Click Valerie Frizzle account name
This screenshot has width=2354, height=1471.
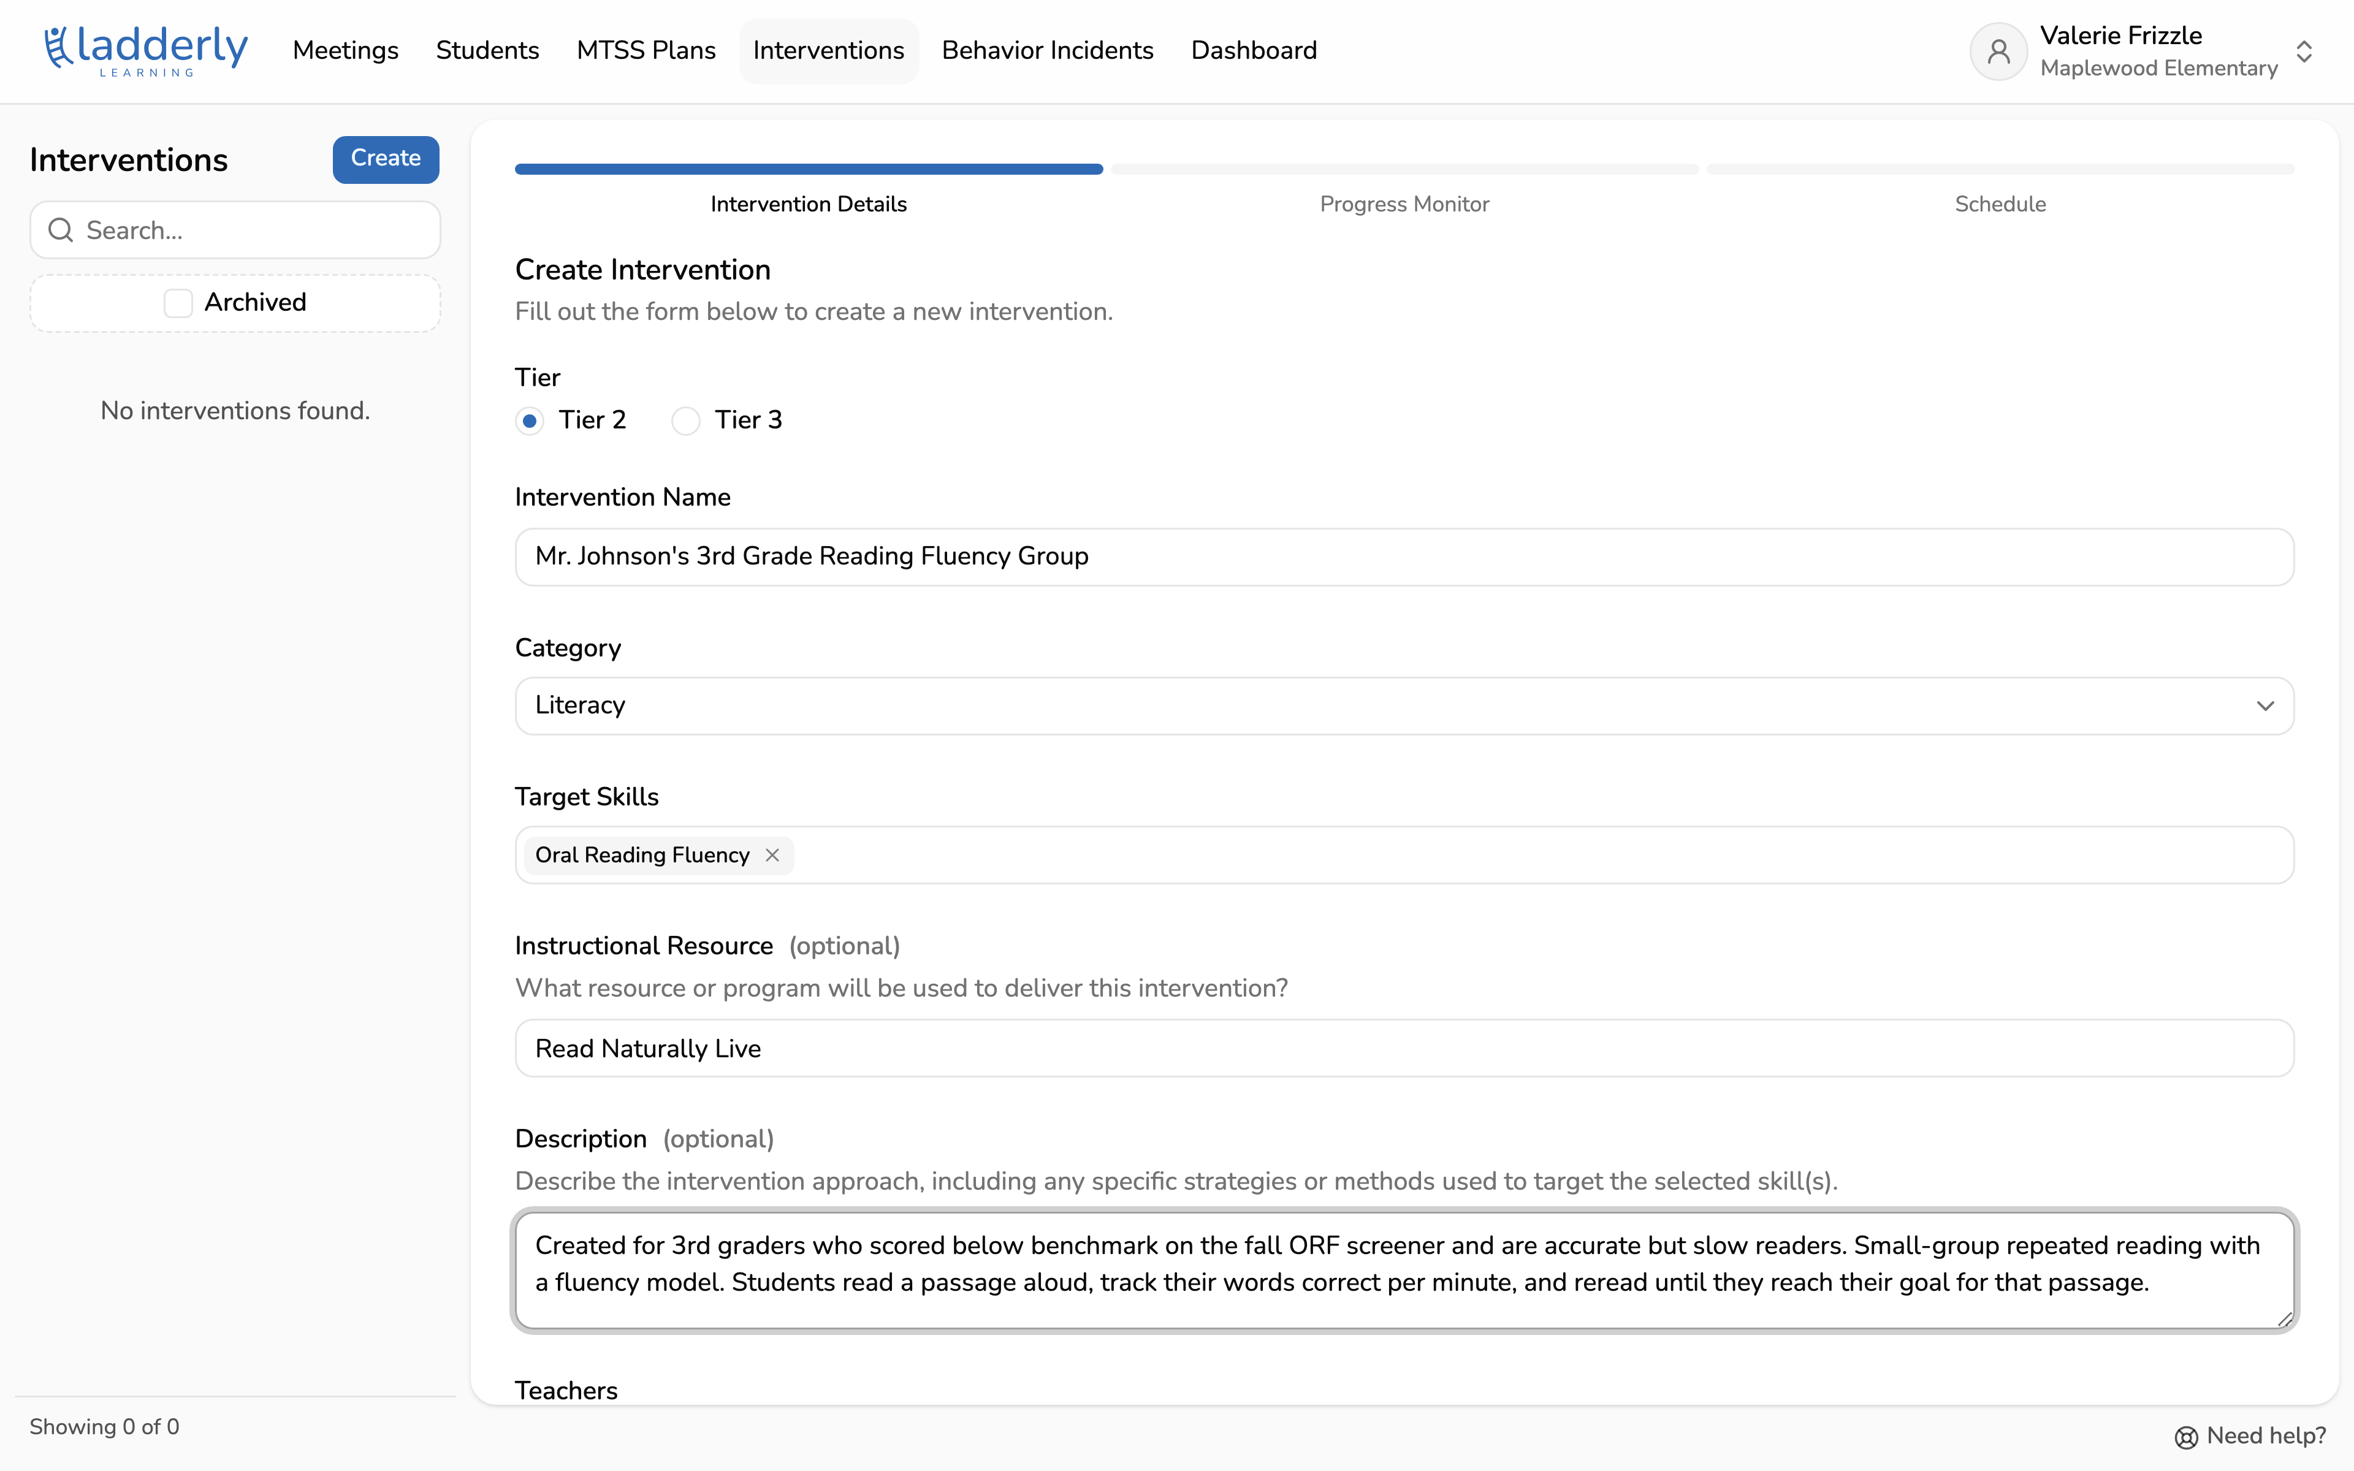2120,35
